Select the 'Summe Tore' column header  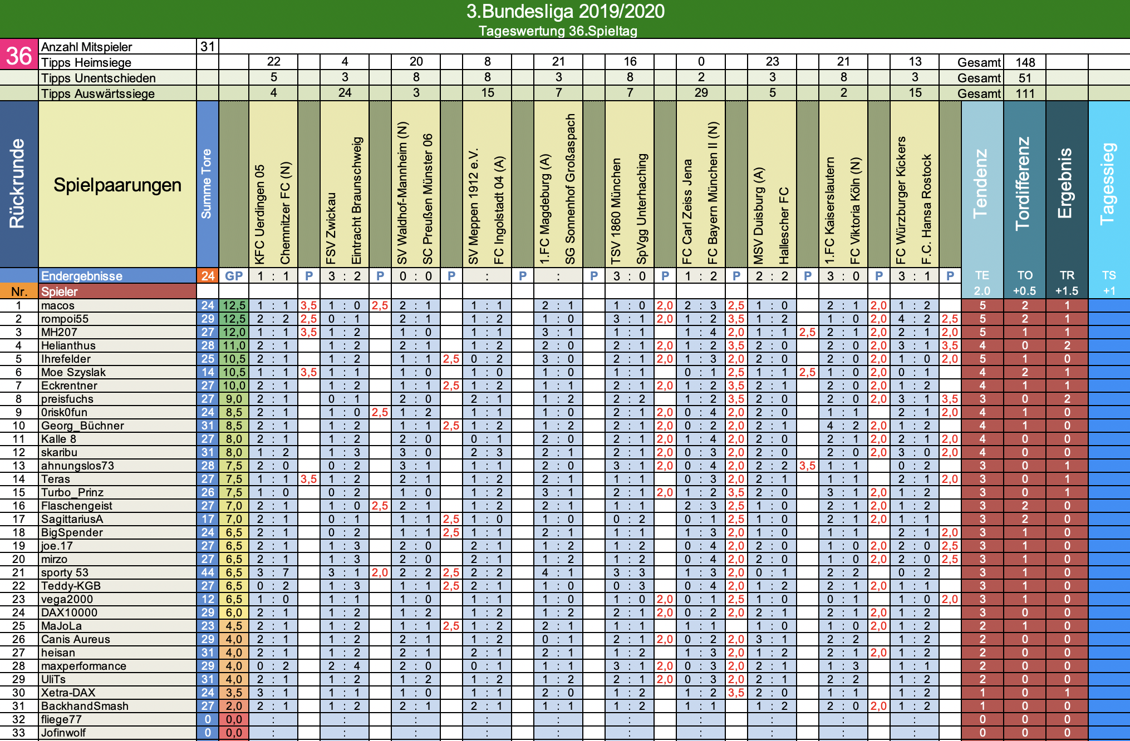[x=207, y=184]
